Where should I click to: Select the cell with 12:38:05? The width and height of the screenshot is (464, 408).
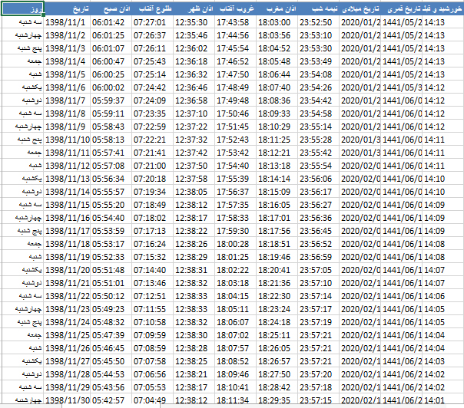coord(194,192)
